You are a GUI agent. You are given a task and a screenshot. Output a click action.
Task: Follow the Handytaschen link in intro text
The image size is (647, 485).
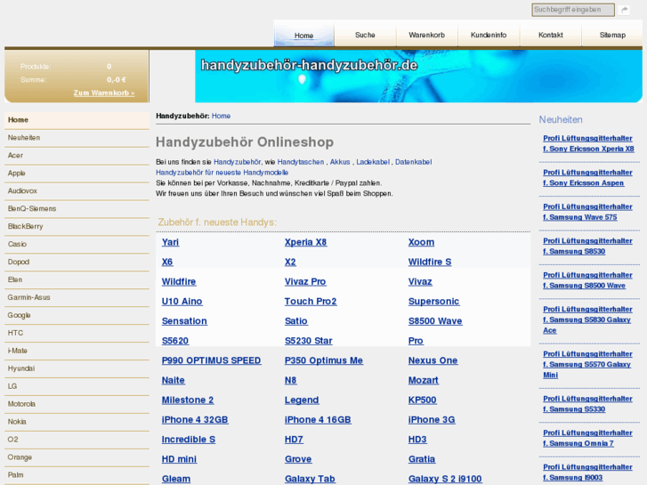(x=301, y=162)
